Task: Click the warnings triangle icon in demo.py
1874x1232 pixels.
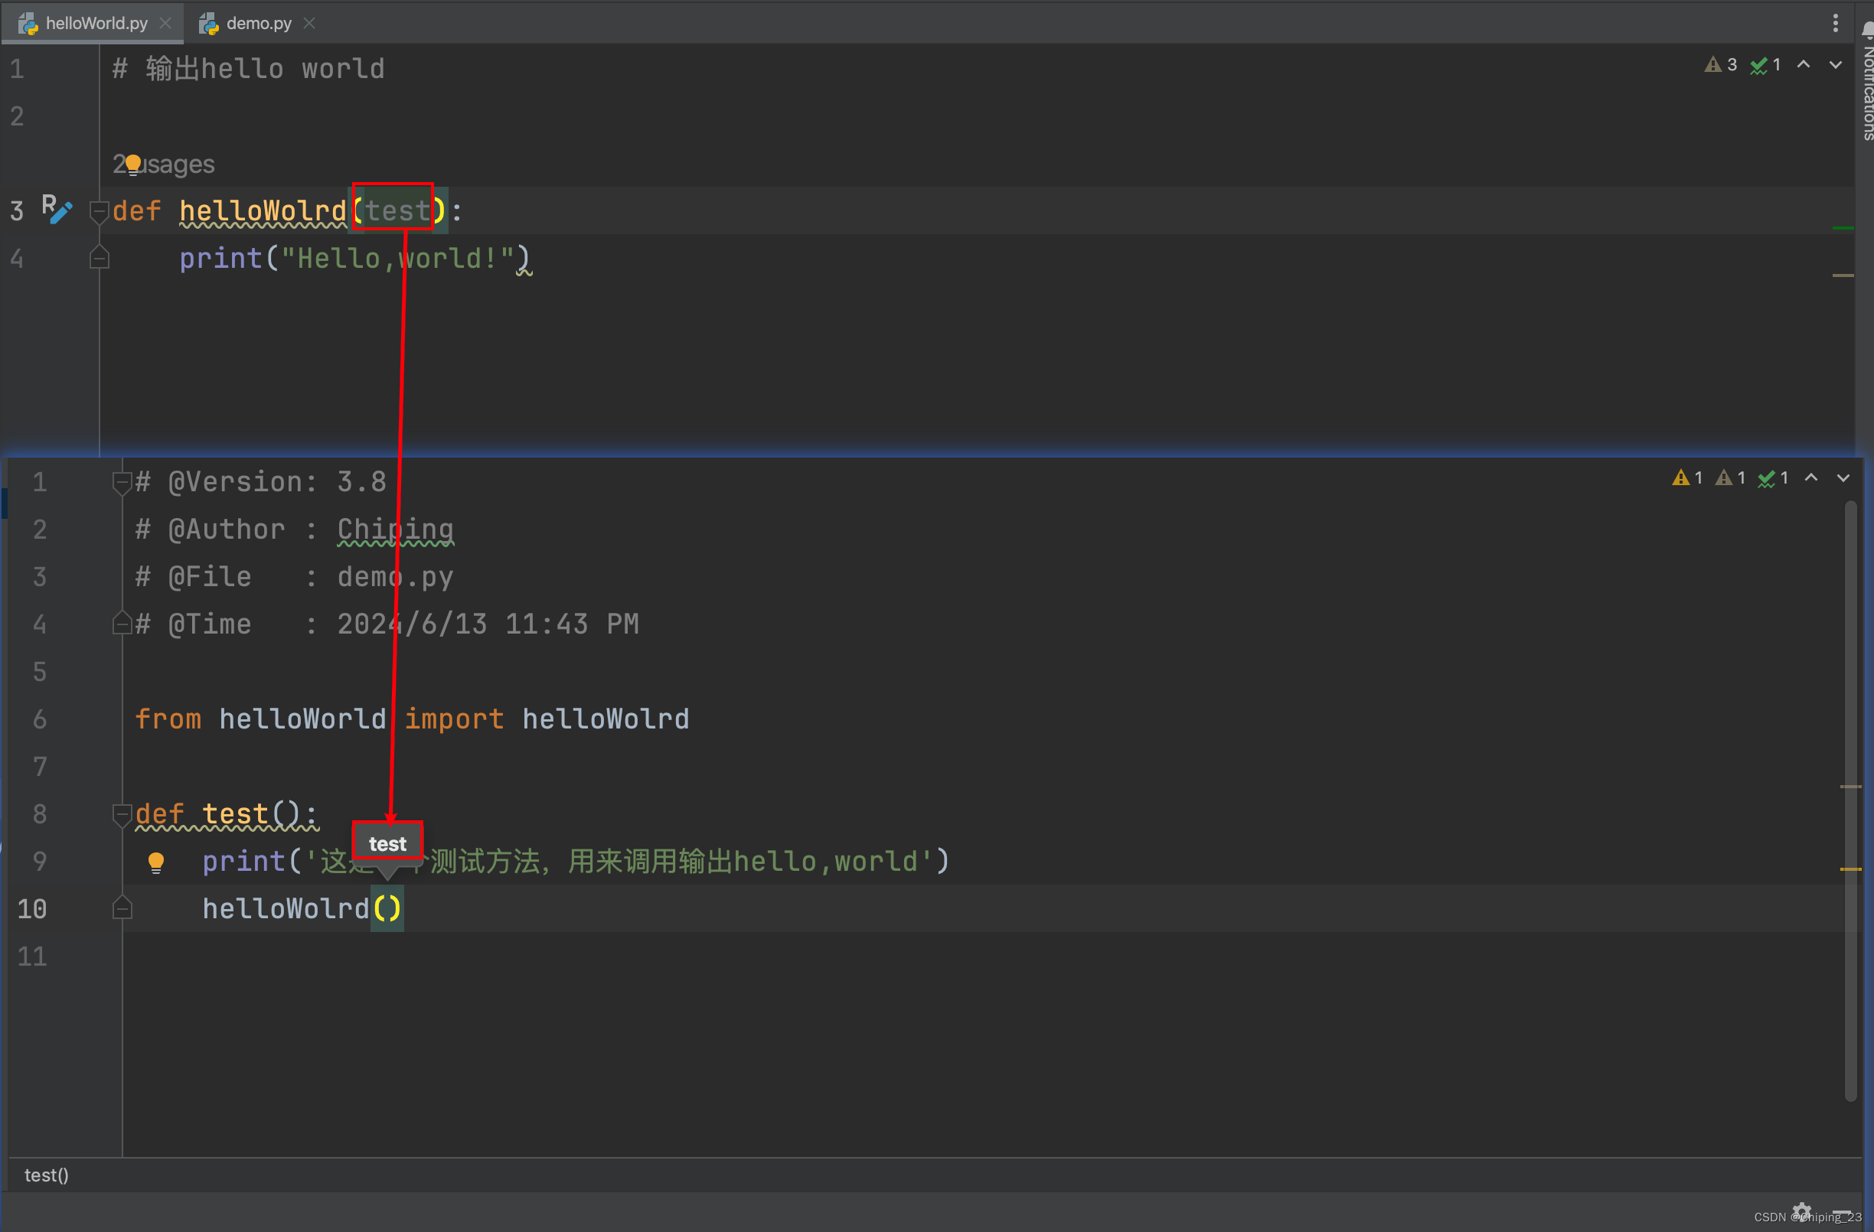Action: pyautogui.click(x=1679, y=480)
